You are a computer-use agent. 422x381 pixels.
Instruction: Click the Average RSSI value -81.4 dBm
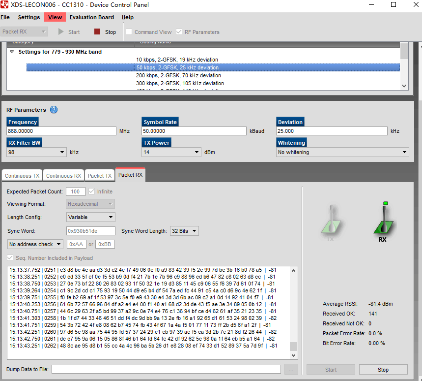381,304
